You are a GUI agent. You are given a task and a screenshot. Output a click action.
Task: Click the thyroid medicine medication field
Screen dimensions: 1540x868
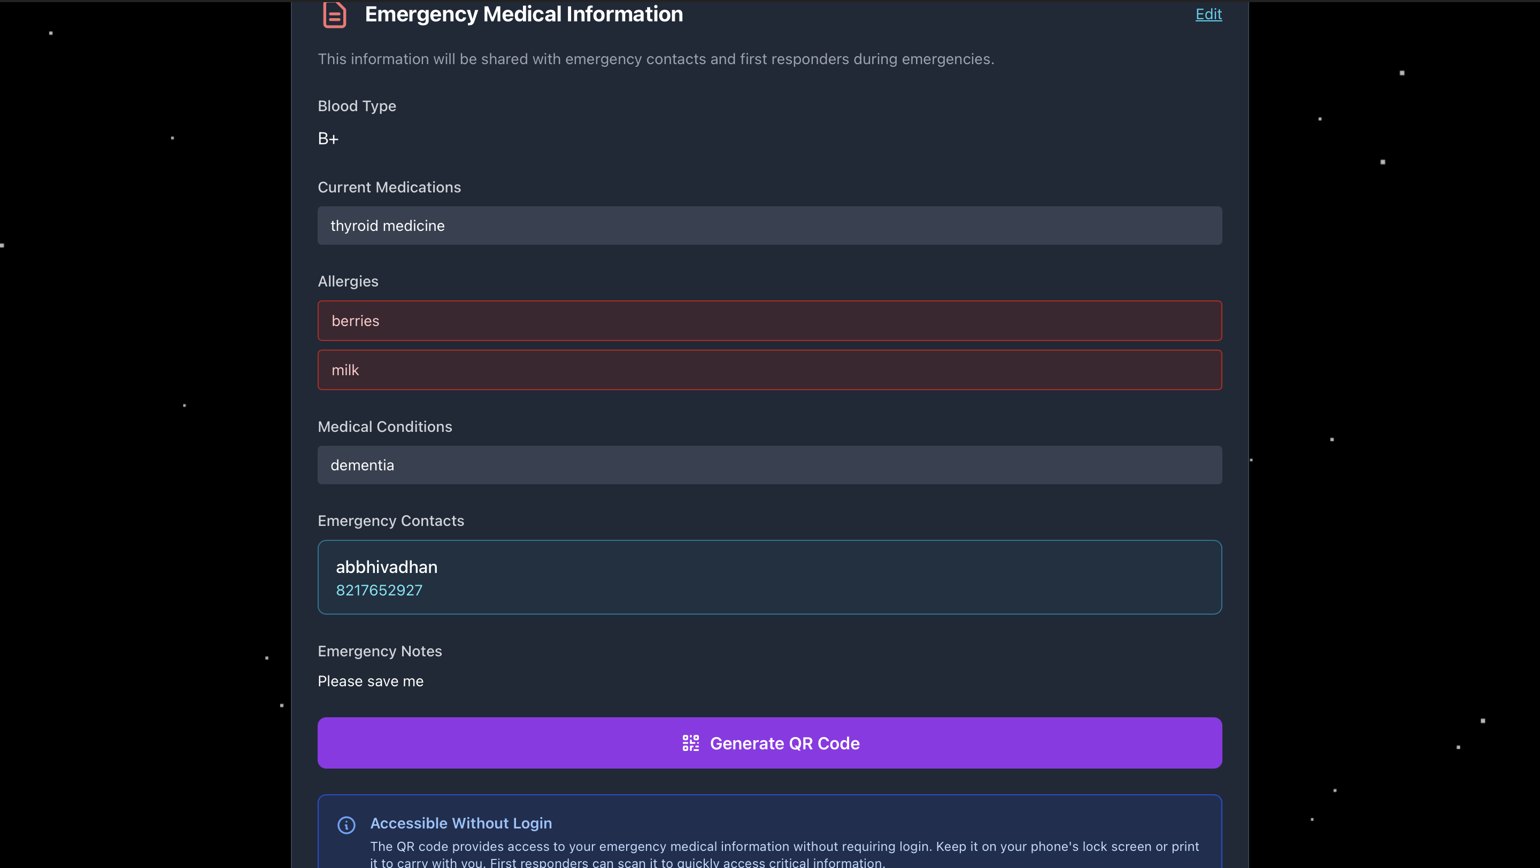click(769, 225)
